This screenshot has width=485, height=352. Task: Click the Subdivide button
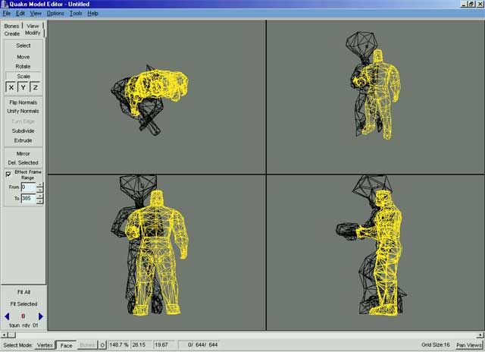pyautogui.click(x=23, y=130)
